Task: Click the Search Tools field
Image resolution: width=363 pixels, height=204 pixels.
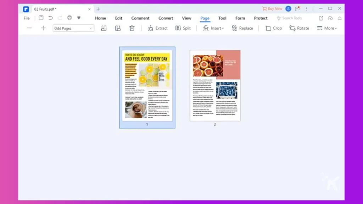Action: point(289,18)
